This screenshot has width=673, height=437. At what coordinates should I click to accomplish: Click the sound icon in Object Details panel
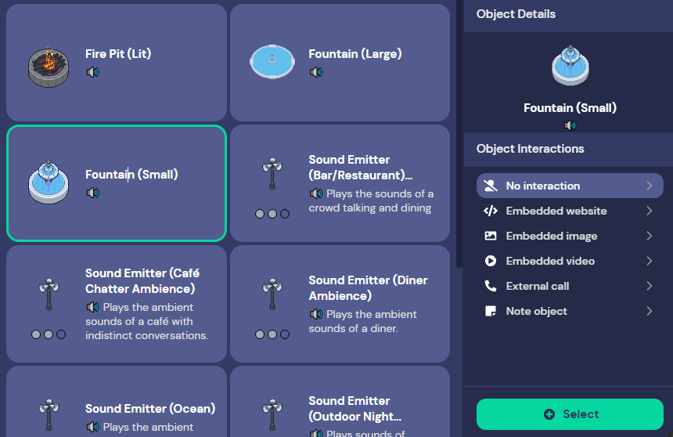tap(570, 125)
